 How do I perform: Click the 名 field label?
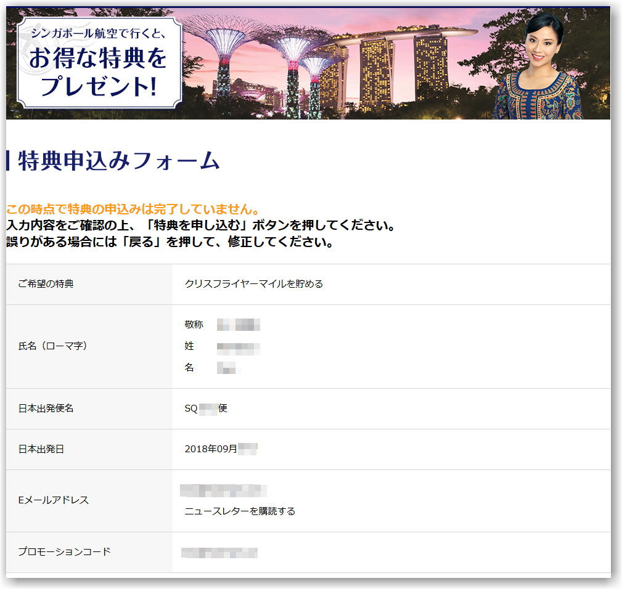pos(189,367)
